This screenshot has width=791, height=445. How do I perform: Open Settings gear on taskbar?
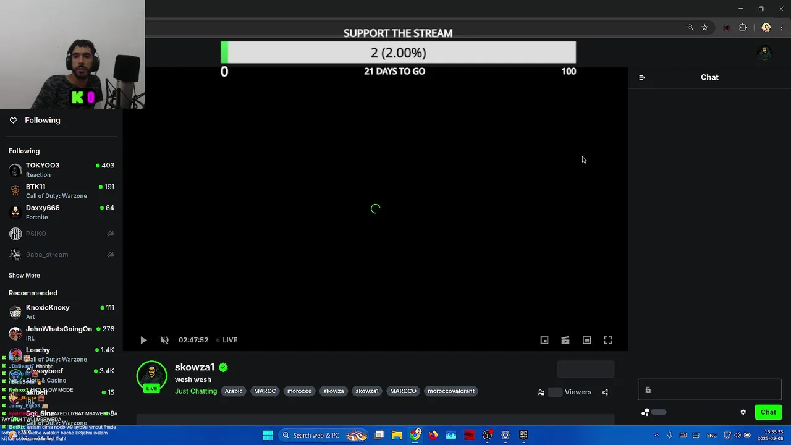tap(505, 435)
